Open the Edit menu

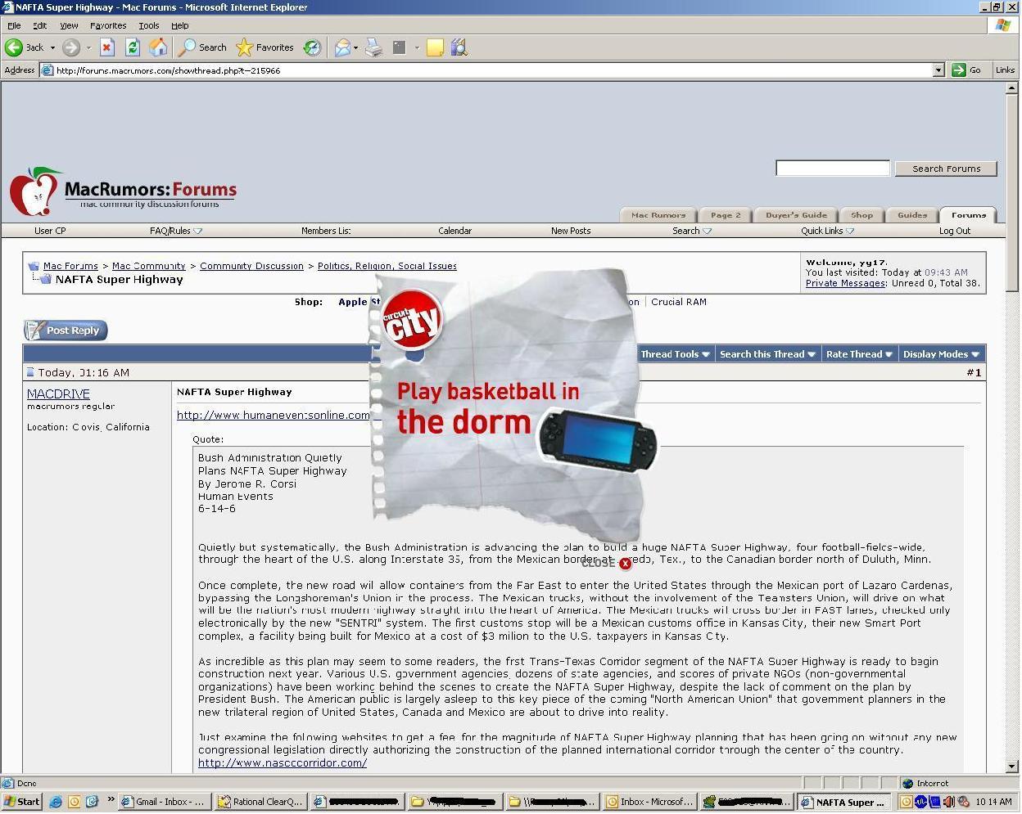pyautogui.click(x=40, y=25)
